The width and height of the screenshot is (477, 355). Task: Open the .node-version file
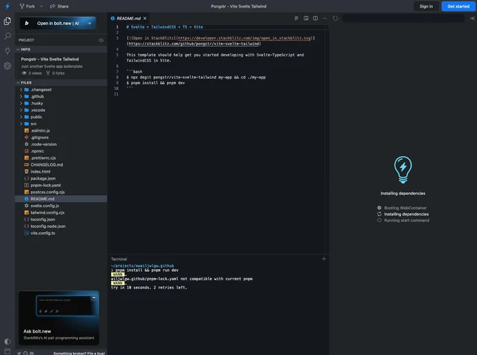(x=61, y=144)
